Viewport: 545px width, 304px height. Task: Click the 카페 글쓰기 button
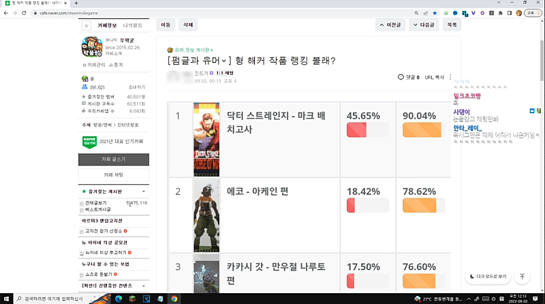pyautogui.click(x=114, y=159)
